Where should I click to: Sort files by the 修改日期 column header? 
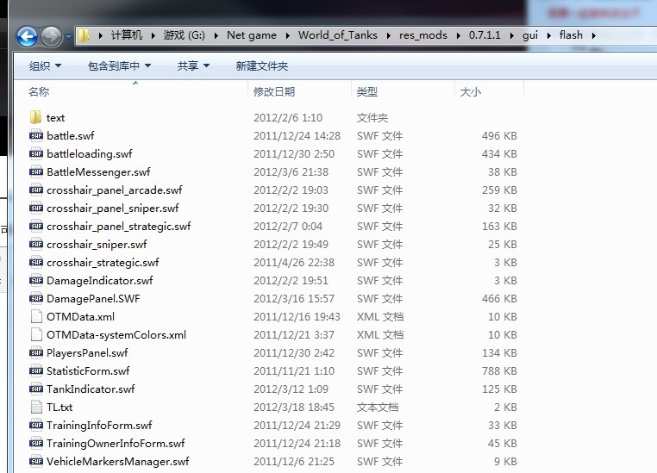click(274, 91)
